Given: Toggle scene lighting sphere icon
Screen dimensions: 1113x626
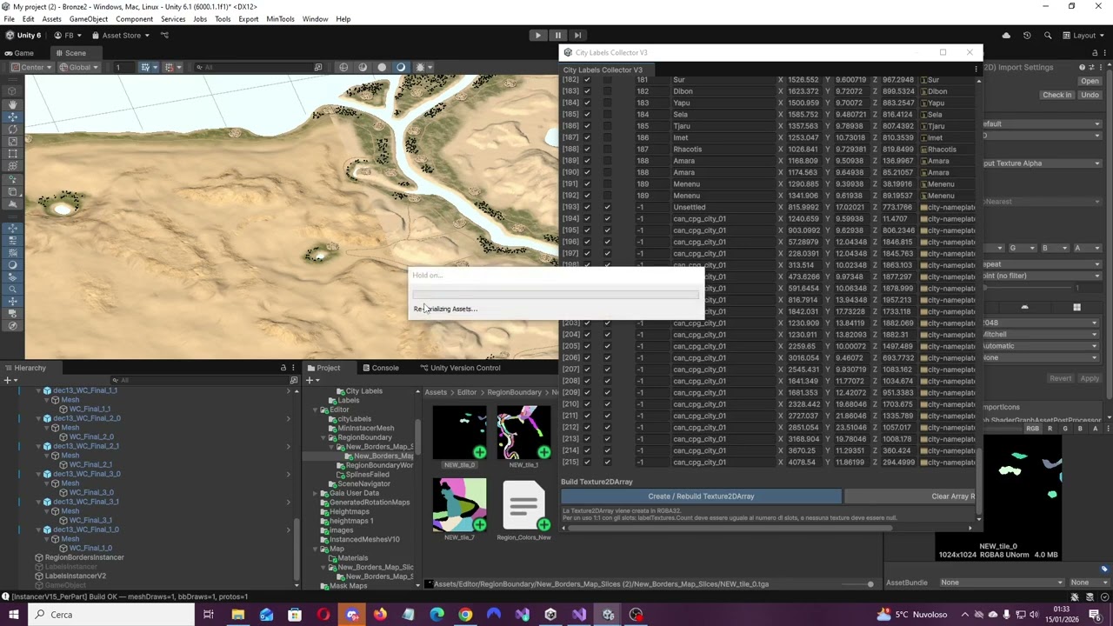Looking at the screenshot, I should [401, 67].
